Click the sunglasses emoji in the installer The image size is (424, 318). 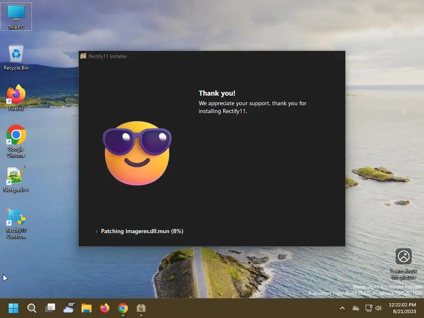(137, 153)
